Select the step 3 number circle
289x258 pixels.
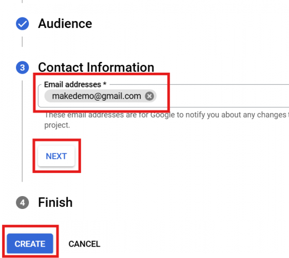(x=22, y=68)
